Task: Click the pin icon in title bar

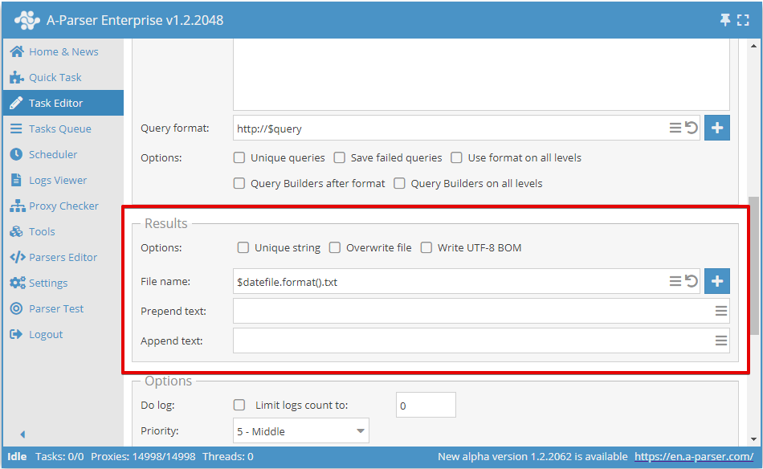Action: 725,20
